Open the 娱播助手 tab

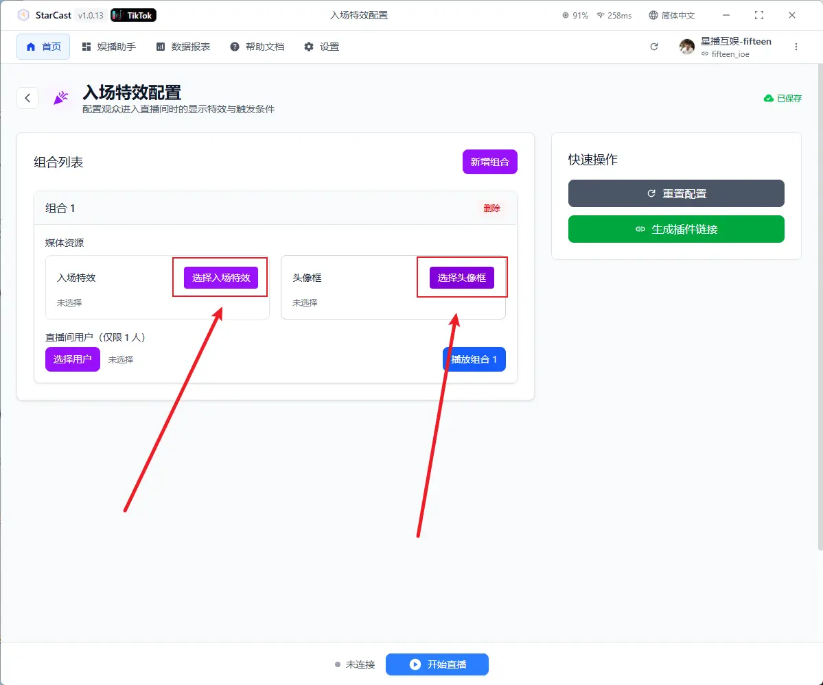coord(108,47)
